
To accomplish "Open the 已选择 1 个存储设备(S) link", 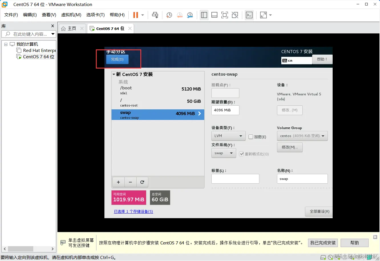I will pos(134,212).
